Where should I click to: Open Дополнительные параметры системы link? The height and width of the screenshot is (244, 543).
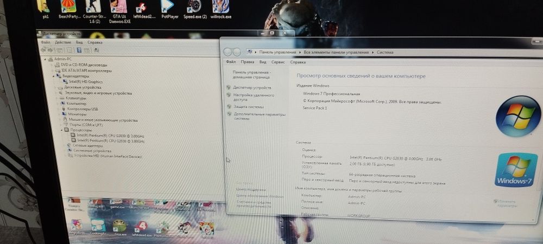pyautogui.click(x=260, y=117)
